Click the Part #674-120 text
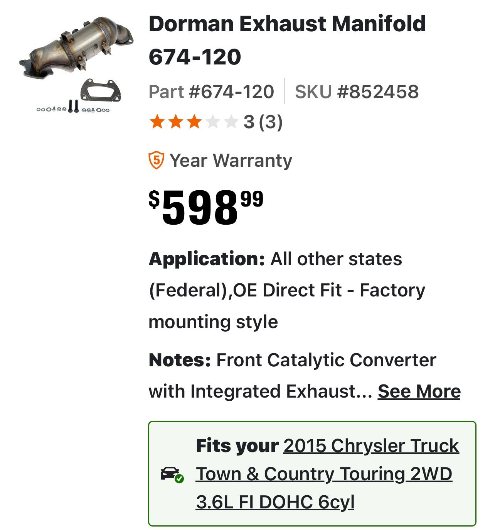 (x=211, y=91)
